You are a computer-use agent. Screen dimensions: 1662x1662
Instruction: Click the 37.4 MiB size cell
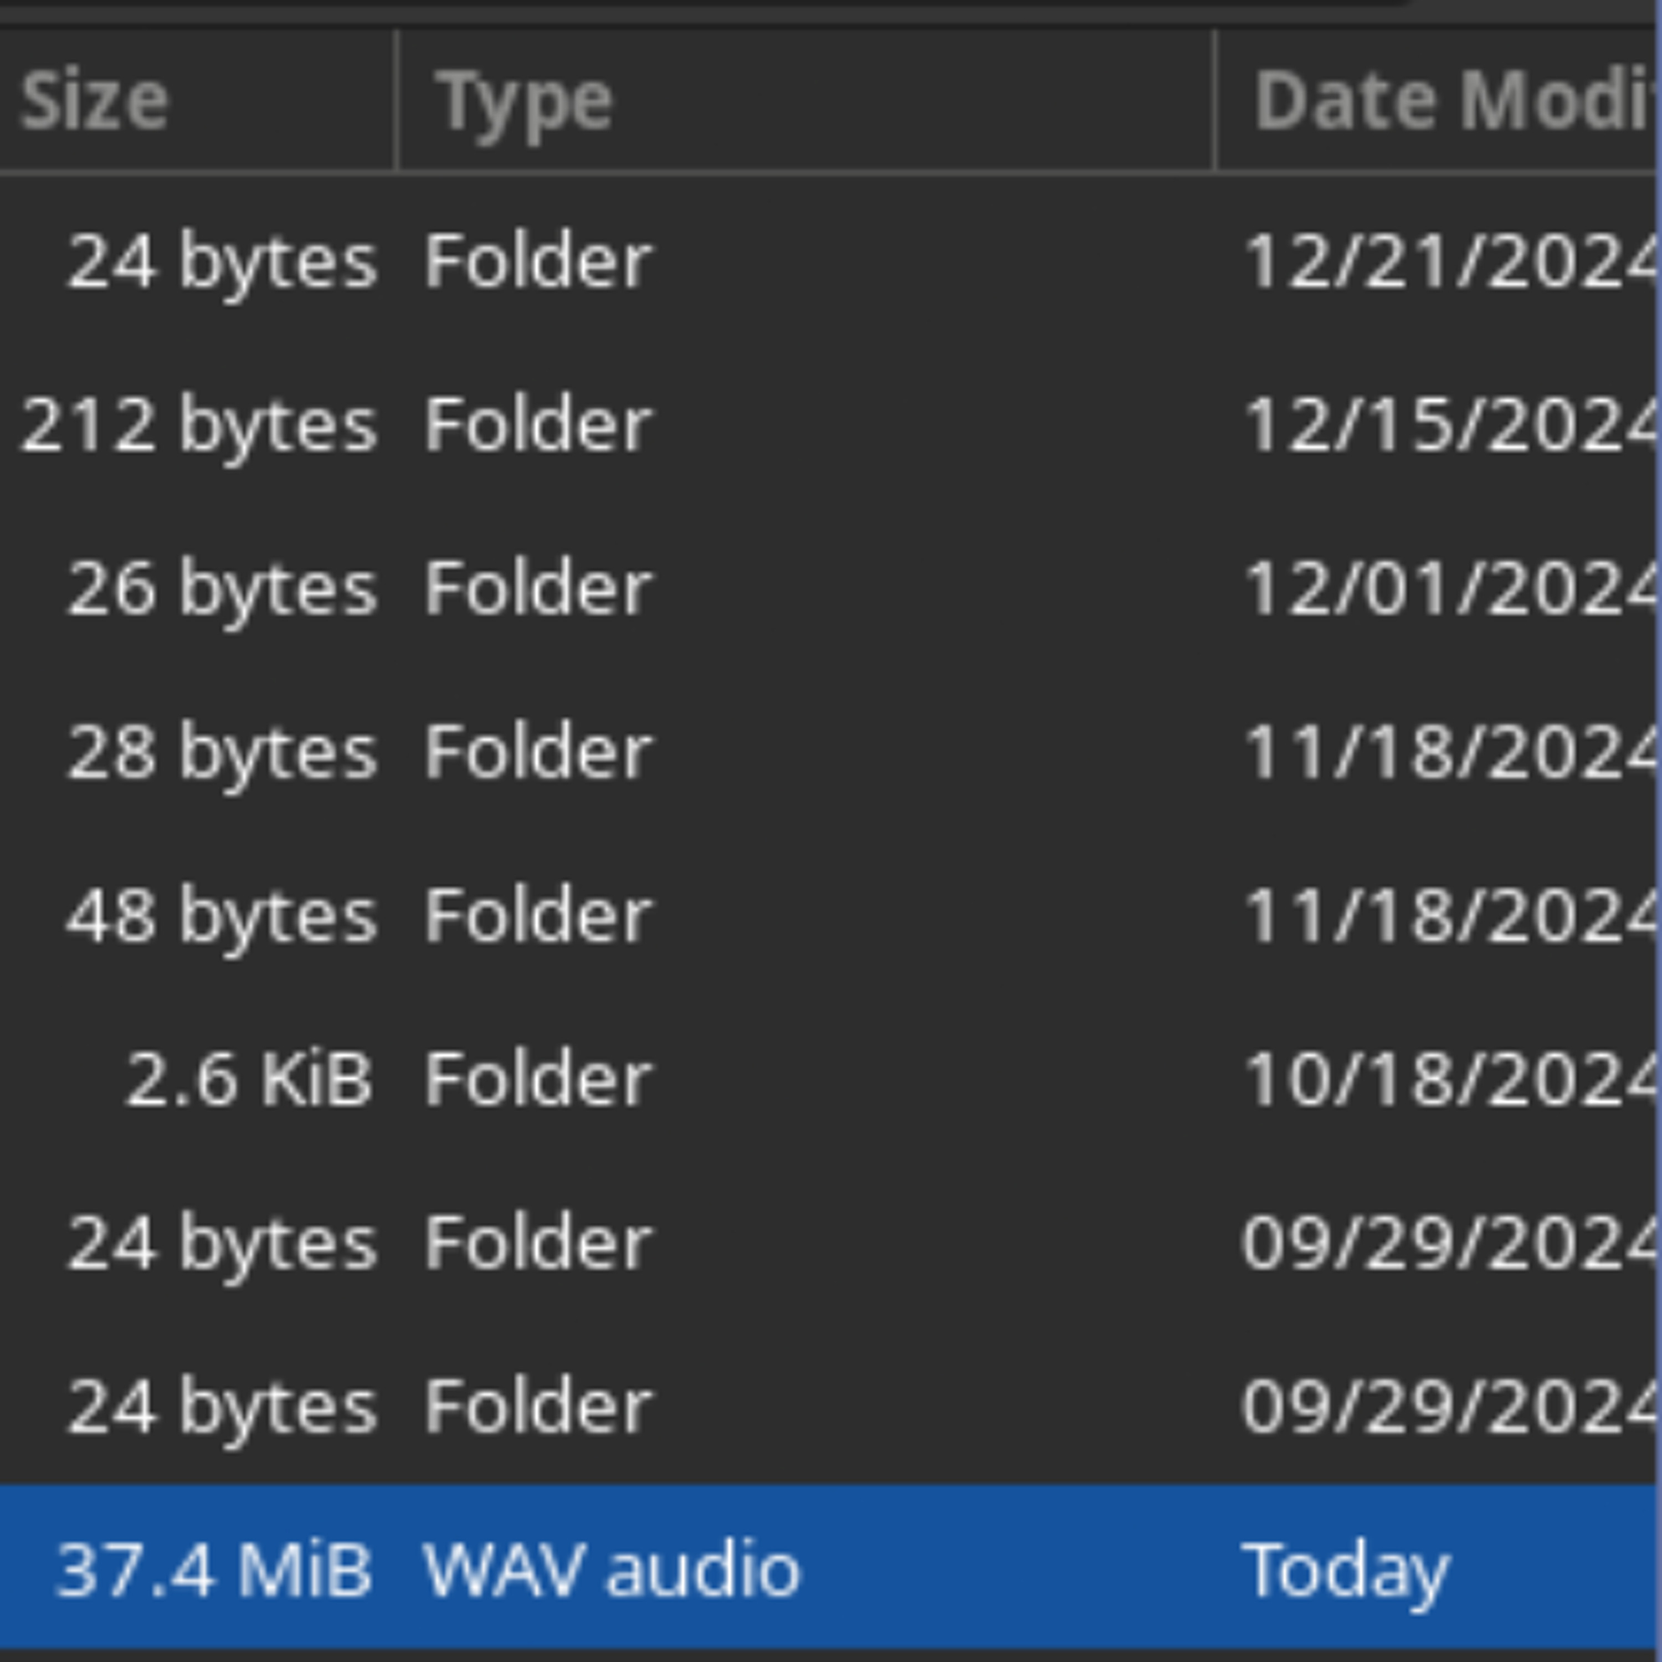pyautogui.click(x=214, y=1569)
